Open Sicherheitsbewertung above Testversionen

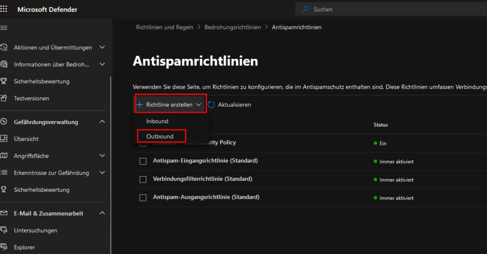click(x=42, y=82)
